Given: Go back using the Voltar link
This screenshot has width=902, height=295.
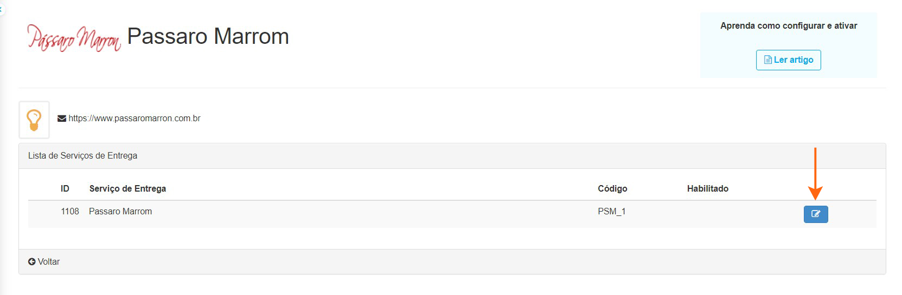Looking at the screenshot, I should pos(48,262).
